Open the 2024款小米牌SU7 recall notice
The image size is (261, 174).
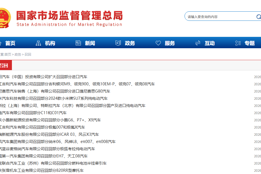pos(54,98)
